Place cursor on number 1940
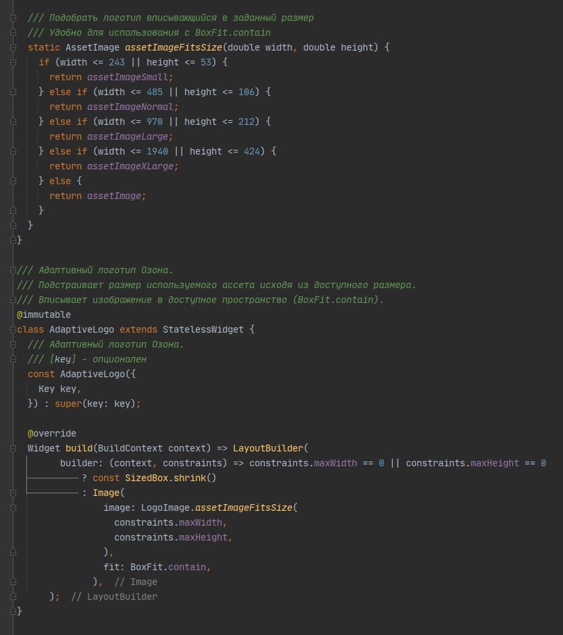Viewport: 563px width, 635px height. coord(157,151)
